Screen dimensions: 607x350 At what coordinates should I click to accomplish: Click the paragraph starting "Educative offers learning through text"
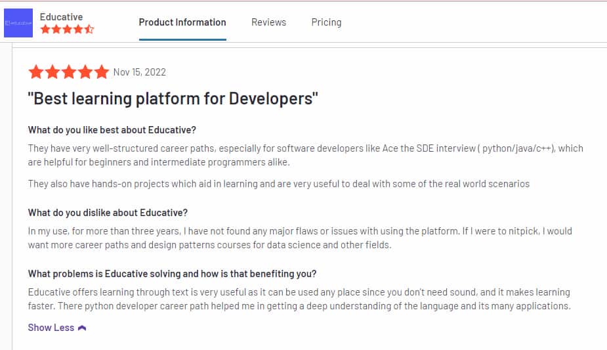point(299,299)
